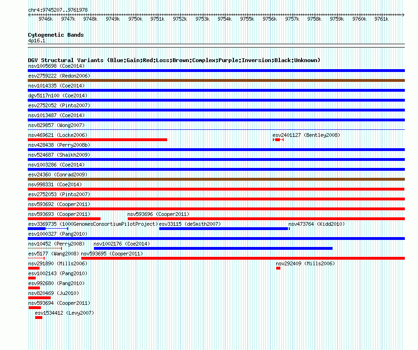Select the nsv1013487 (Coe2014) label
The width and height of the screenshot is (418, 350).
click(x=56, y=115)
